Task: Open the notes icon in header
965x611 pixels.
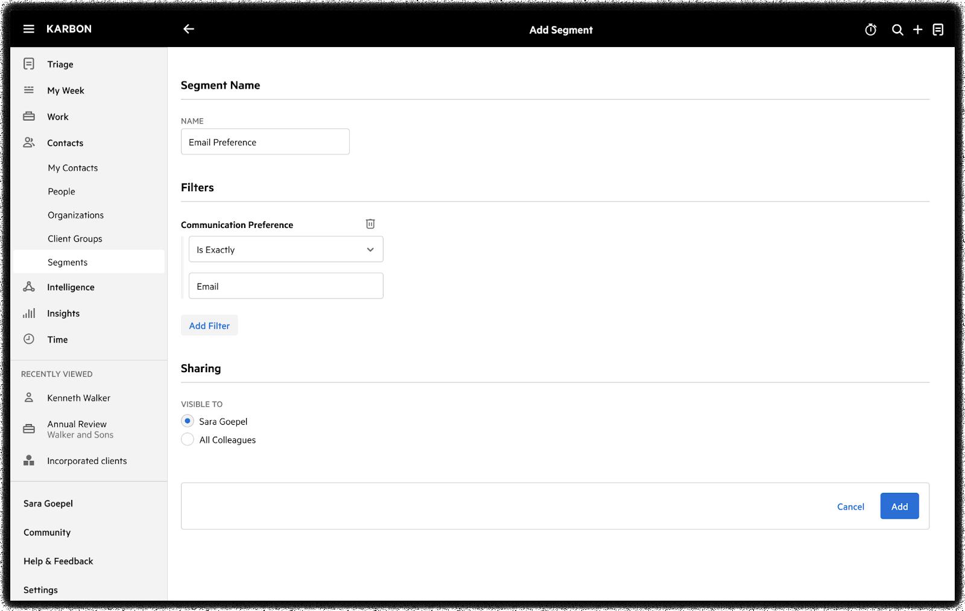Action: point(938,30)
